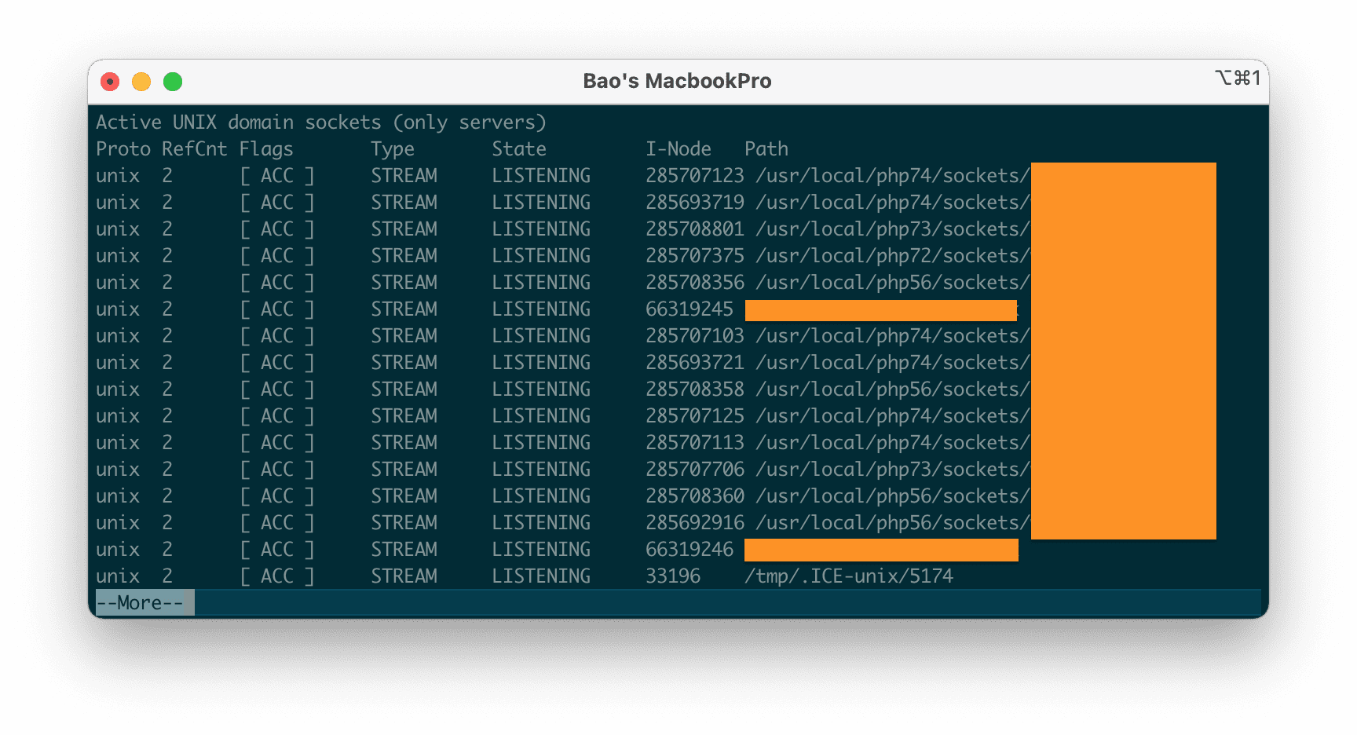The image size is (1357, 735).
Task: Select I-Node 285707123 in the first socket row
Action: coord(694,175)
